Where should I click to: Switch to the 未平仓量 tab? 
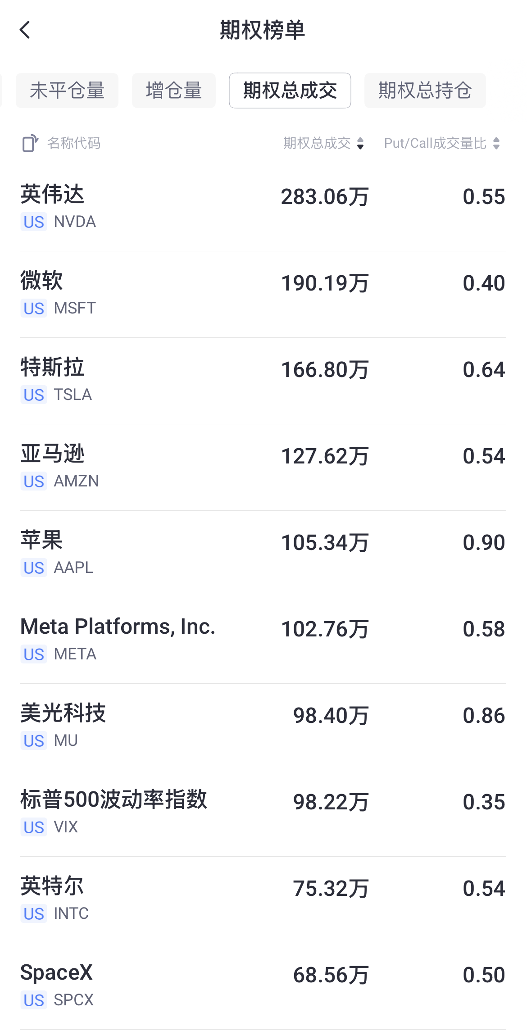[x=67, y=91]
